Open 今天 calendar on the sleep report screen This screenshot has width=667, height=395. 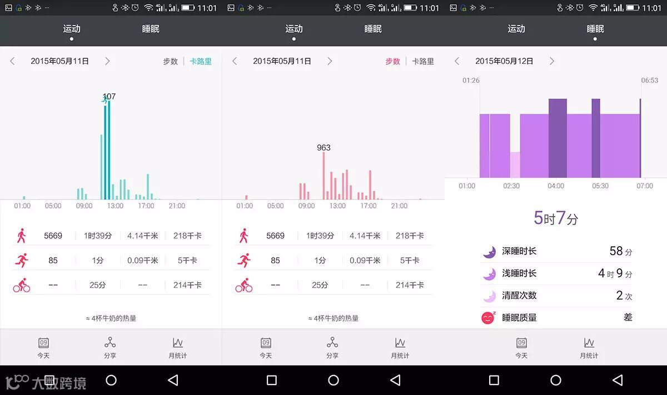[x=521, y=347]
